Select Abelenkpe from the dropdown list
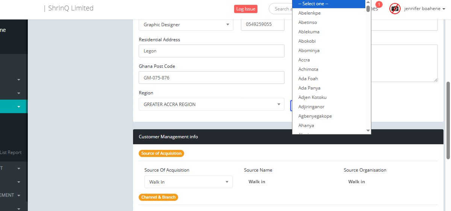The height and width of the screenshot is (211, 451). [x=309, y=13]
